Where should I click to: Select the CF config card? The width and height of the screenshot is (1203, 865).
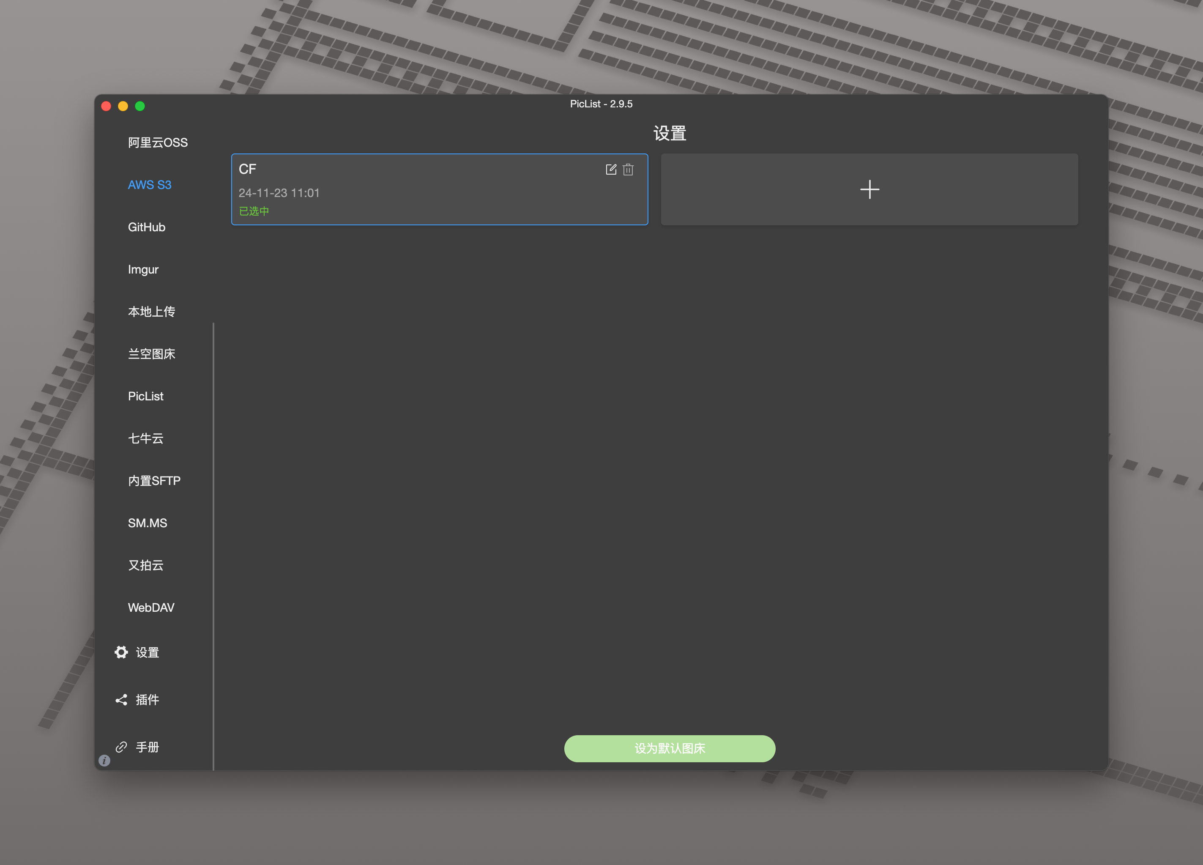click(440, 189)
